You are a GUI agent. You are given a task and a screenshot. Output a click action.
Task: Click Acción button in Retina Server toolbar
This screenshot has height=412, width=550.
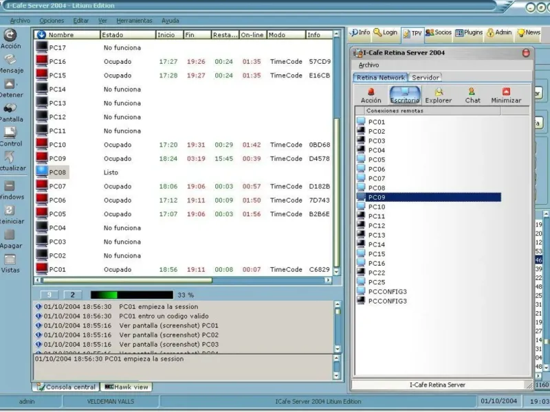(x=371, y=95)
